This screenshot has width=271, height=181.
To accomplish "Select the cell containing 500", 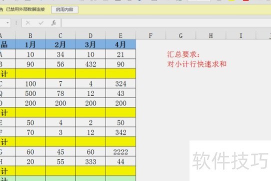I will tap(30, 93).
